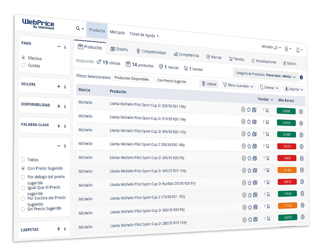Click the WebPrice logo

pyautogui.click(x=38, y=24)
